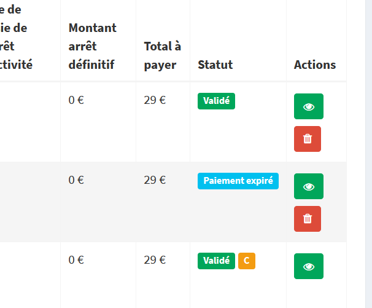
Task: Select 29 € total in third row
Action: 155,260
